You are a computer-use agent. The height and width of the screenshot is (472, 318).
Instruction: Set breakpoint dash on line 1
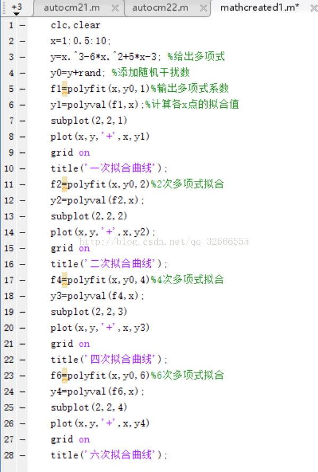22,25
